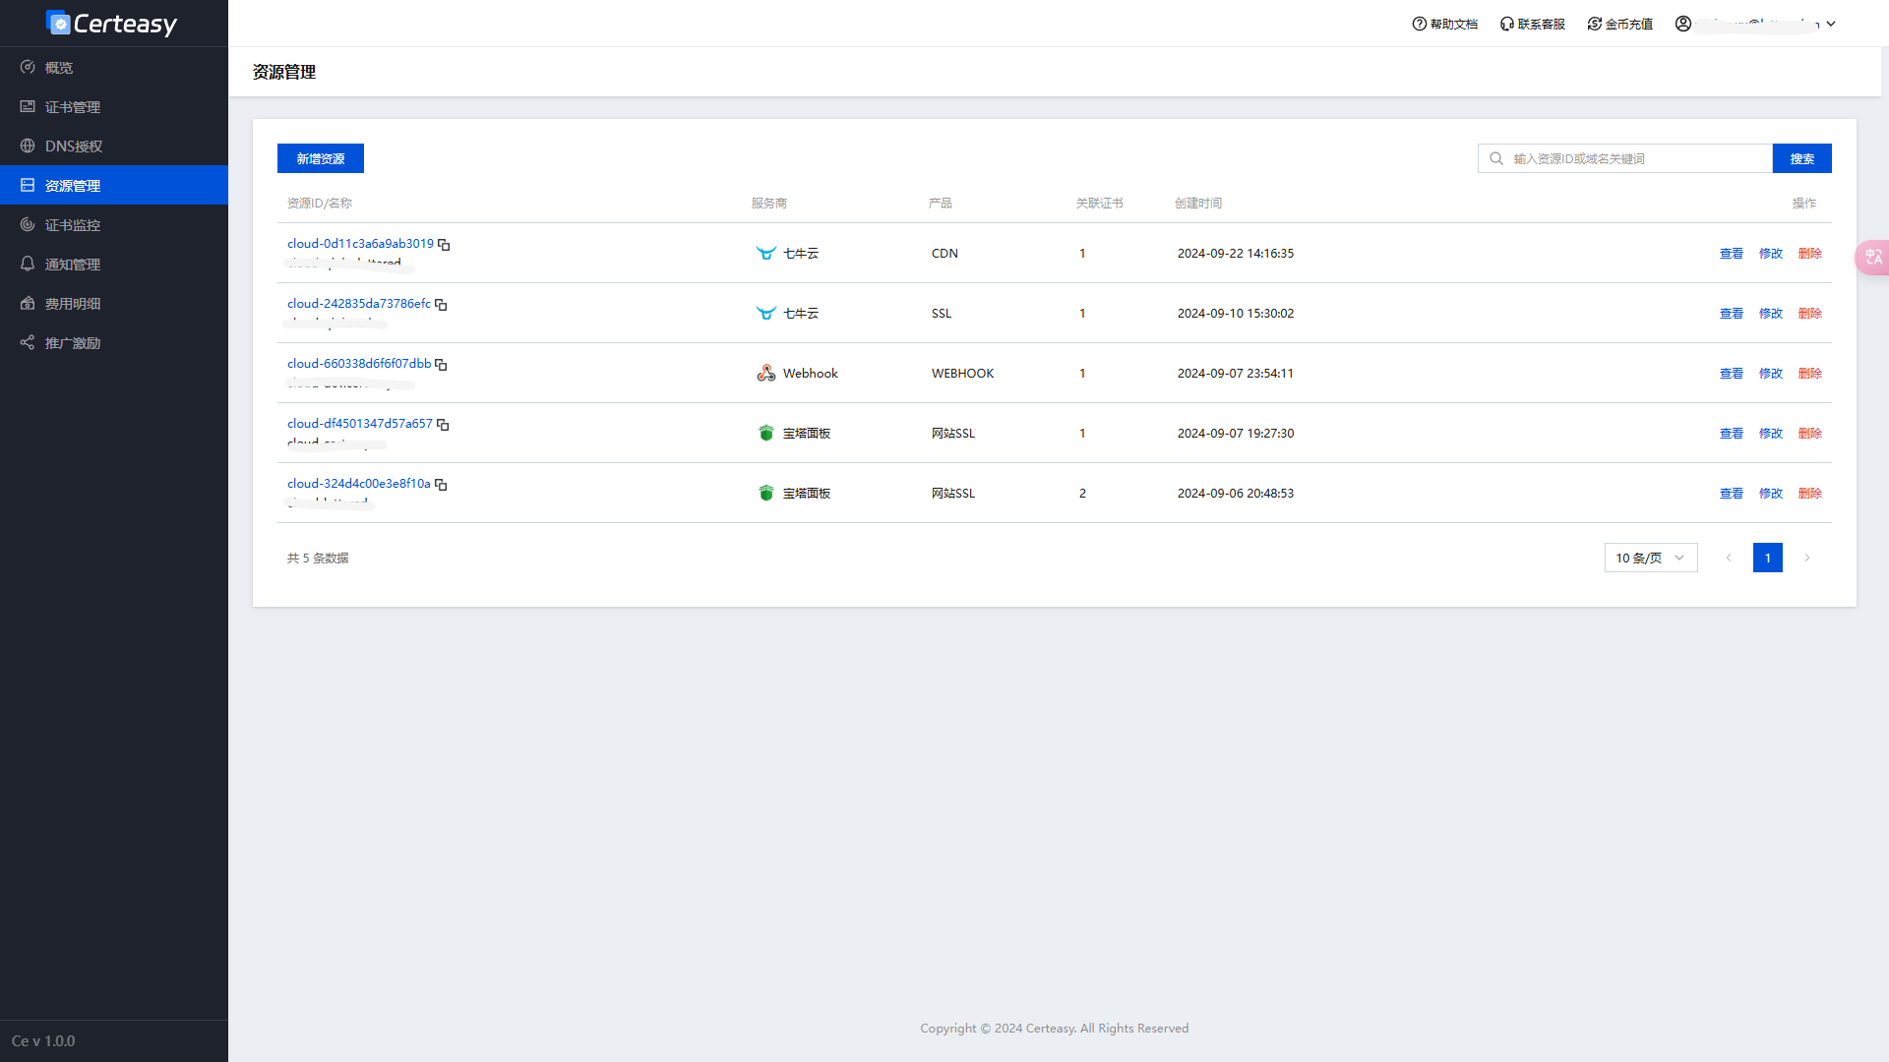Click 修改 for the 七牛云 SSL row
The width and height of the screenshot is (1889, 1062).
1771,313
